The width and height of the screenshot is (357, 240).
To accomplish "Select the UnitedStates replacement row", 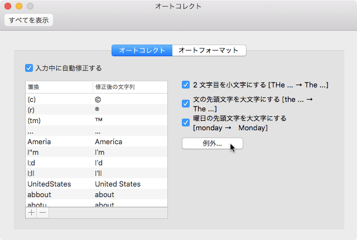I will tap(97, 184).
